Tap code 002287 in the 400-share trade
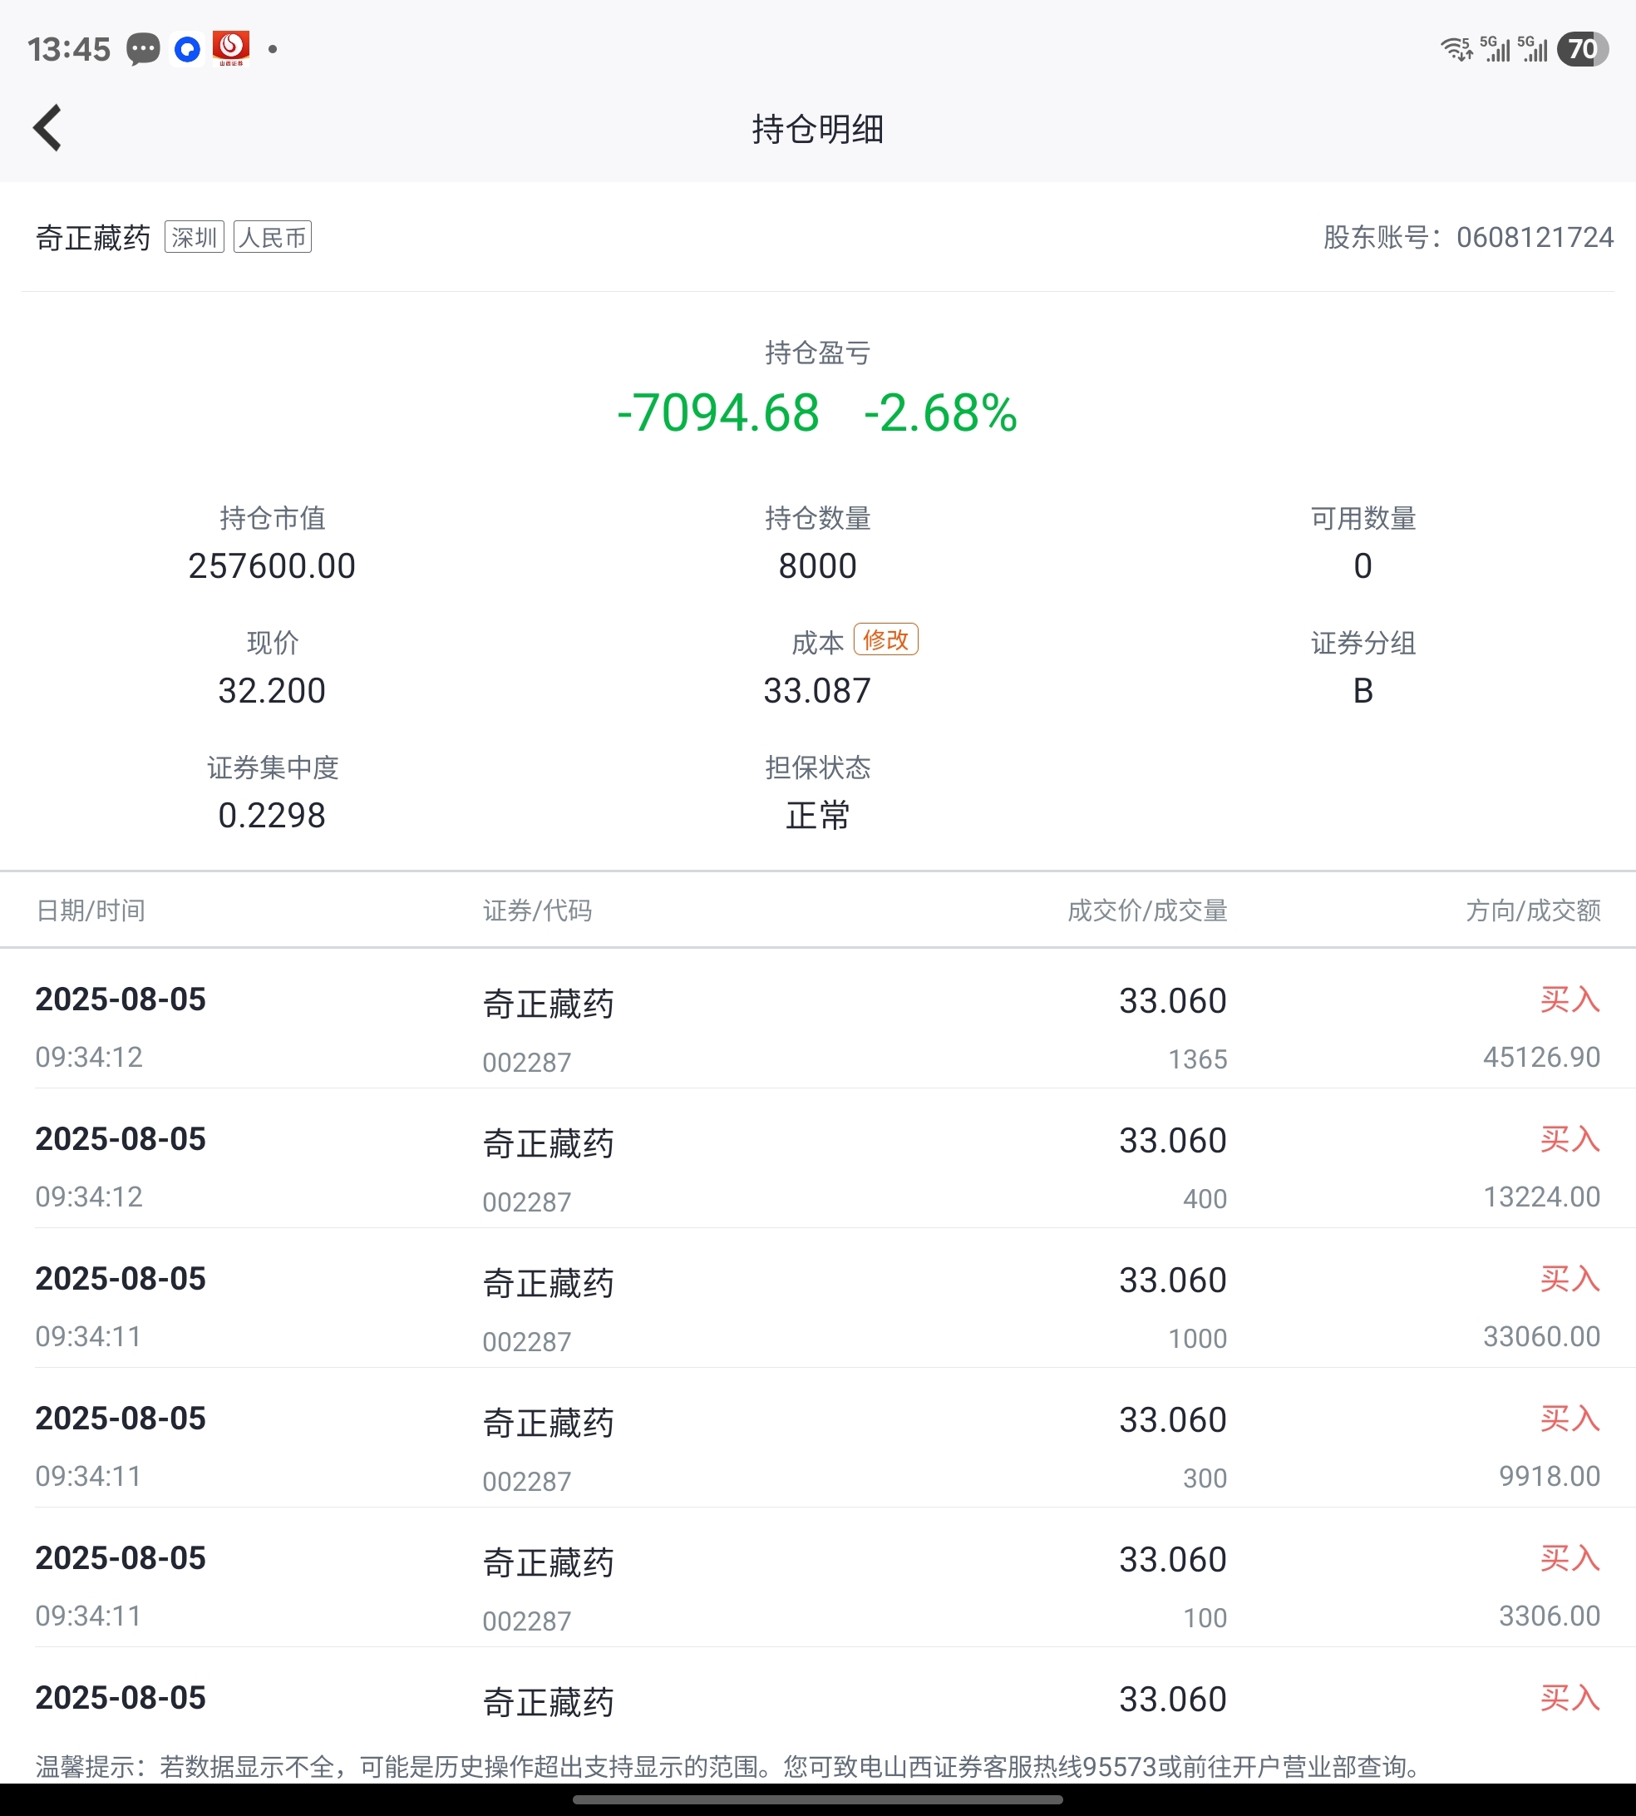Viewport: 1636px width, 1816px height. [527, 1202]
